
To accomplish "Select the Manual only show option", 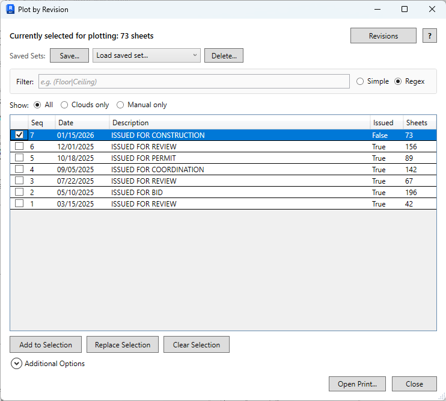I will pyautogui.click(x=120, y=105).
